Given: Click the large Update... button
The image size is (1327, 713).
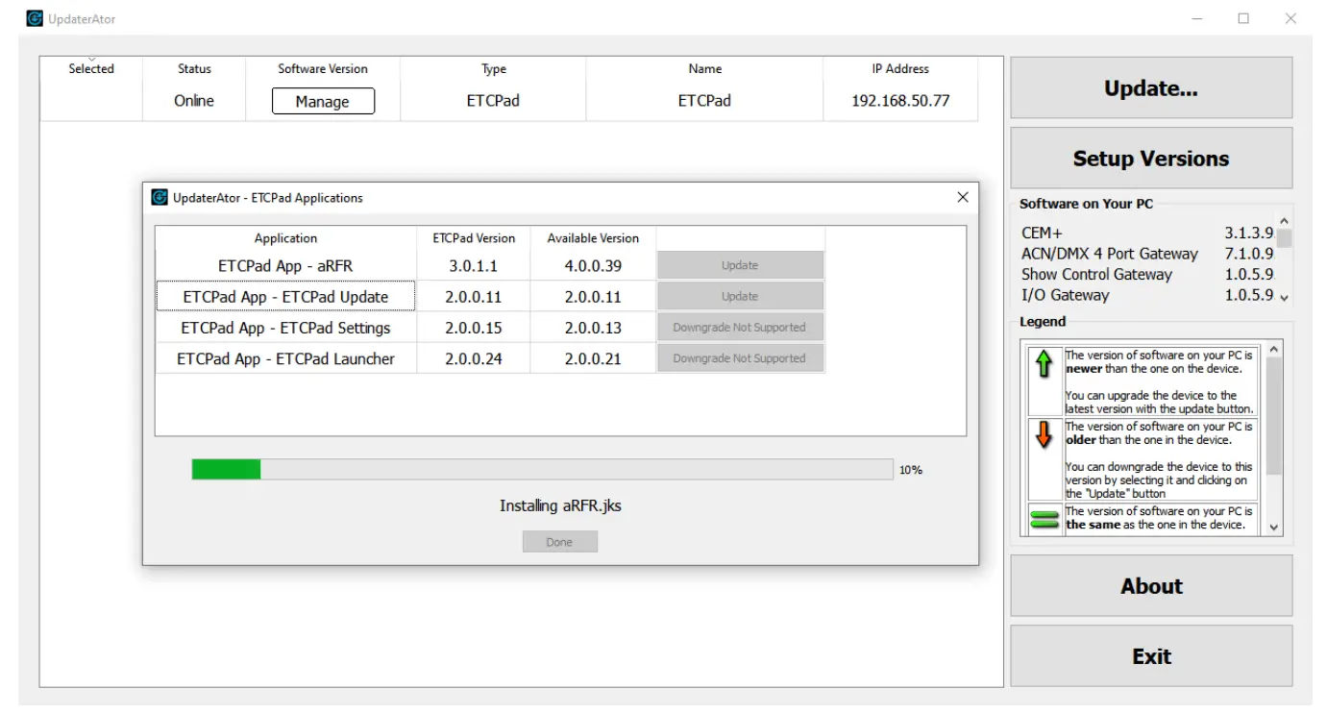Looking at the screenshot, I should coord(1151,88).
